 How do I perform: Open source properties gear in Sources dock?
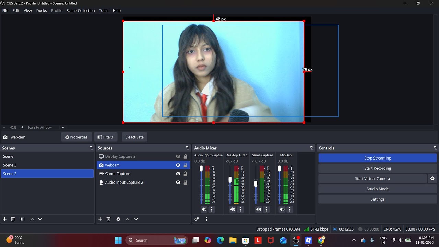tap(118, 219)
